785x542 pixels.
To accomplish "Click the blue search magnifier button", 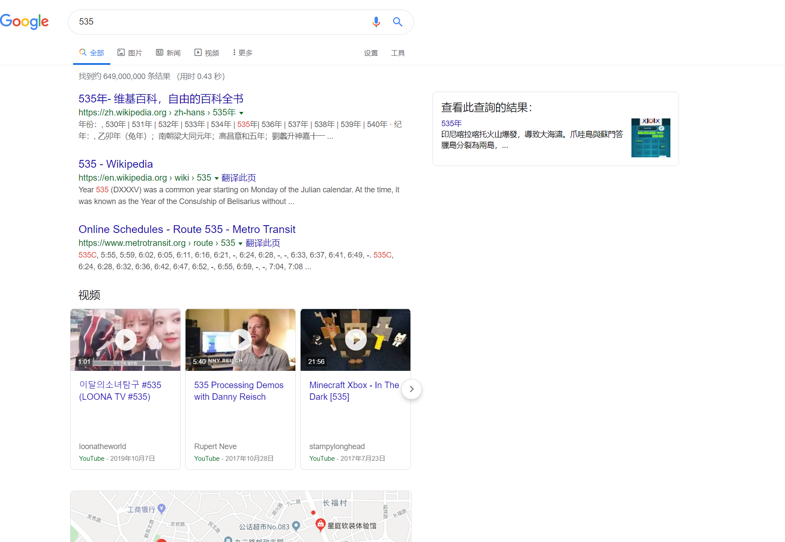I will coord(397,22).
